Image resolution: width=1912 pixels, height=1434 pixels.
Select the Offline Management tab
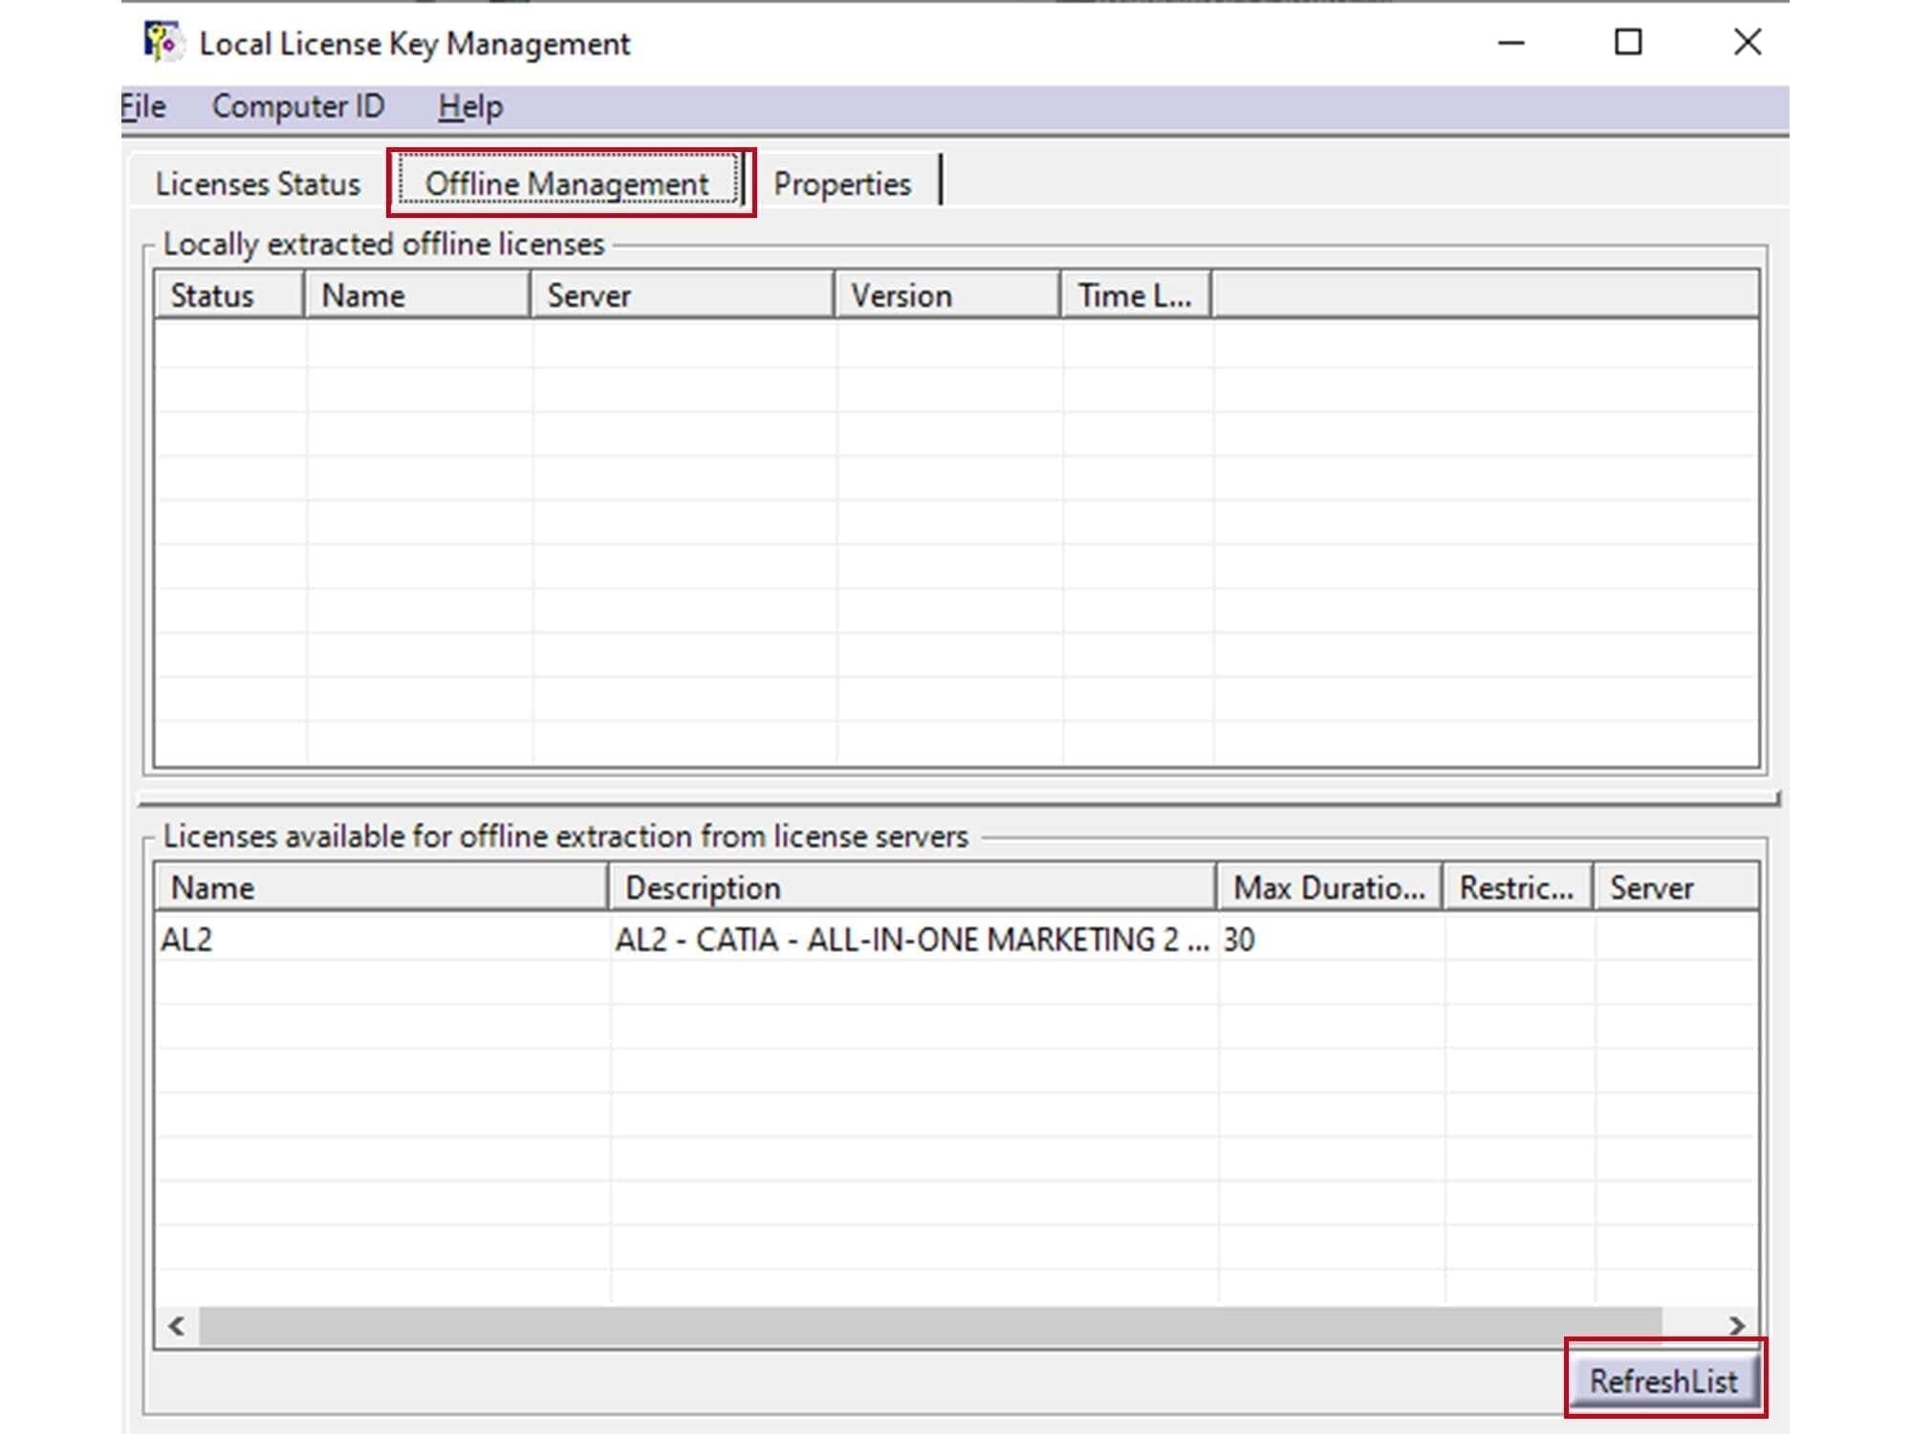(x=568, y=182)
